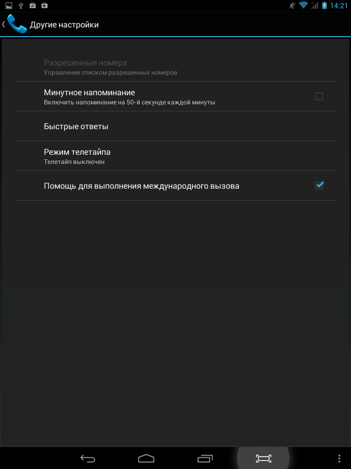Go back using the header chevron arrow
Viewport: 351px width, 469px height.
4,24
